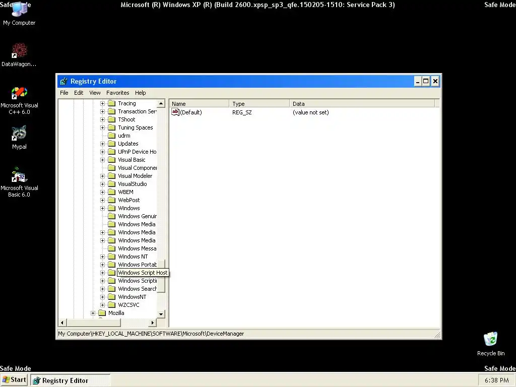Sort values by the Type column
The height and width of the screenshot is (387, 516).
tap(260, 104)
